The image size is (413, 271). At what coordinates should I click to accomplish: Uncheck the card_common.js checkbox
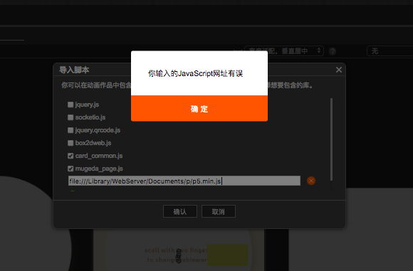(x=70, y=156)
